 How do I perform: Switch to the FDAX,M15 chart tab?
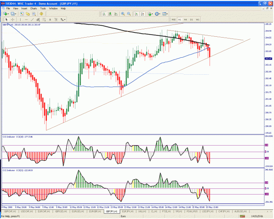coord(192,211)
